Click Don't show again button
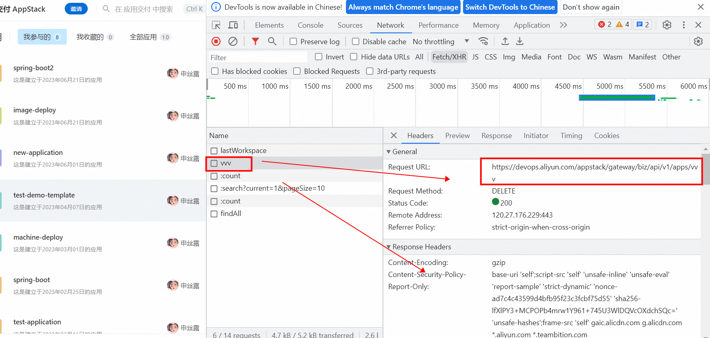 tap(591, 7)
